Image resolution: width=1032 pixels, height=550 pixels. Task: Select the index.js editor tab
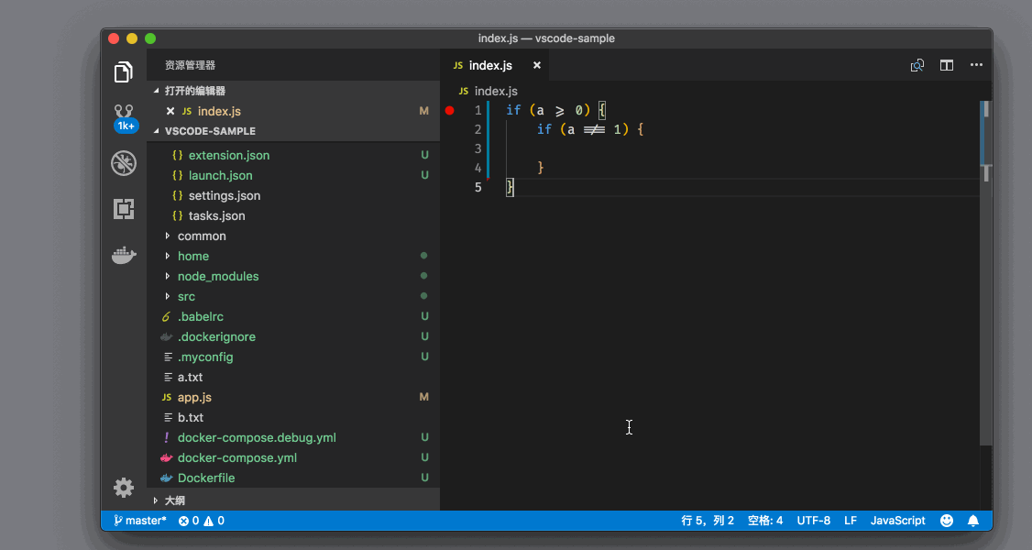click(490, 65)
